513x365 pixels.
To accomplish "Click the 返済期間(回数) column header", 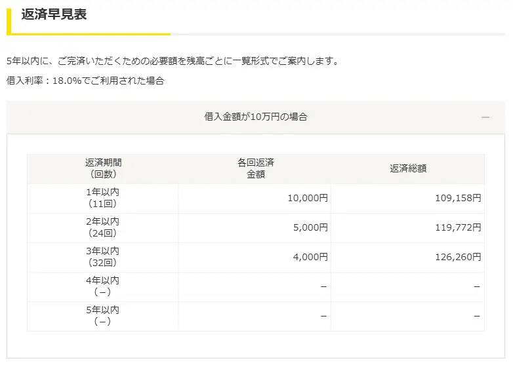I will point(103,168).
